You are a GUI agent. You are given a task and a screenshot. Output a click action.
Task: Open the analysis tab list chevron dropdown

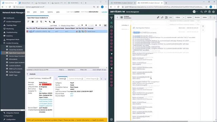pos(105,79)
